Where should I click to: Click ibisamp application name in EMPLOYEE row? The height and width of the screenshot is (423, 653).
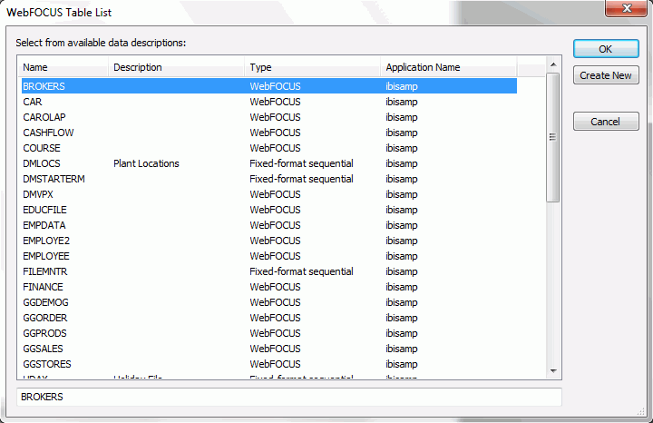(x=402, y=256)
